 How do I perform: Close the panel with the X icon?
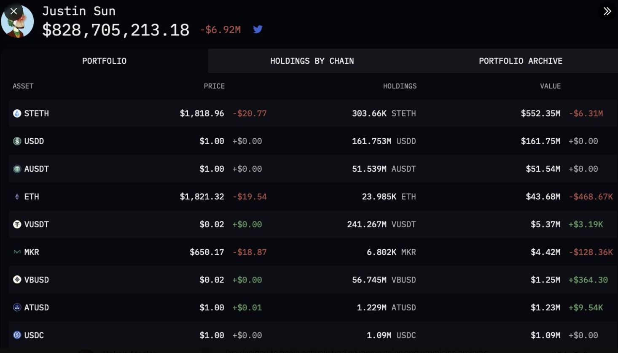click(13, 11)
